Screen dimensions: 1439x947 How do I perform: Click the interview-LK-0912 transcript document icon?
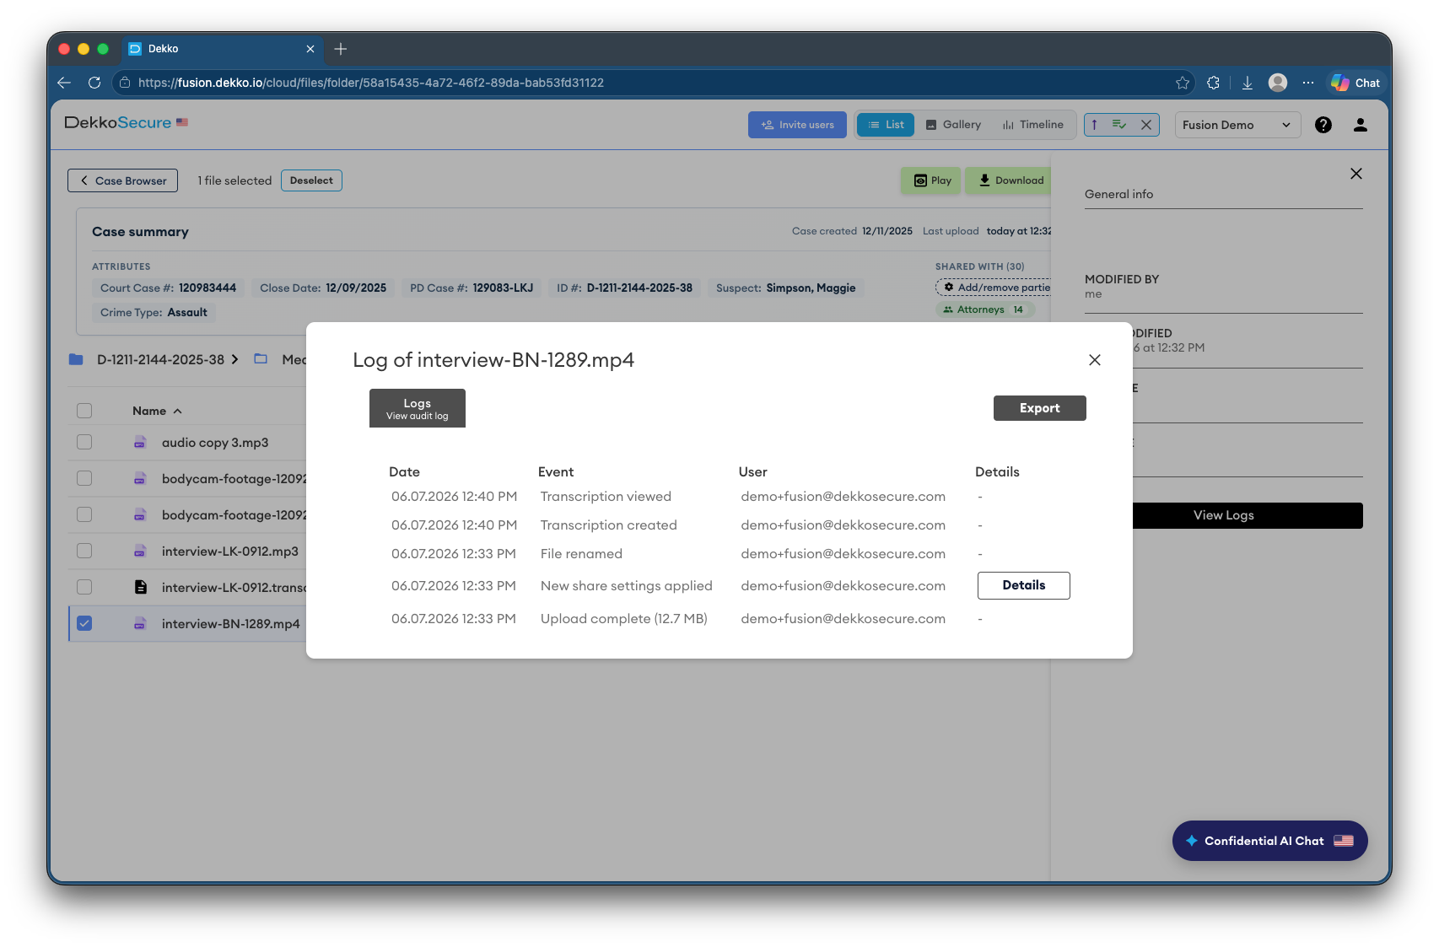(x=141, y=587)
